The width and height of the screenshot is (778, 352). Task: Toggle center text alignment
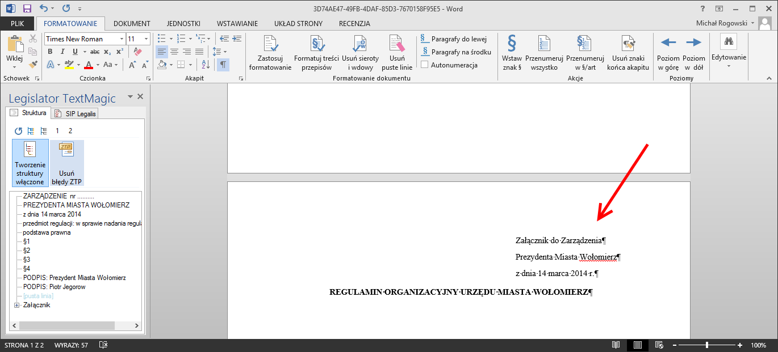coord(174,52)
